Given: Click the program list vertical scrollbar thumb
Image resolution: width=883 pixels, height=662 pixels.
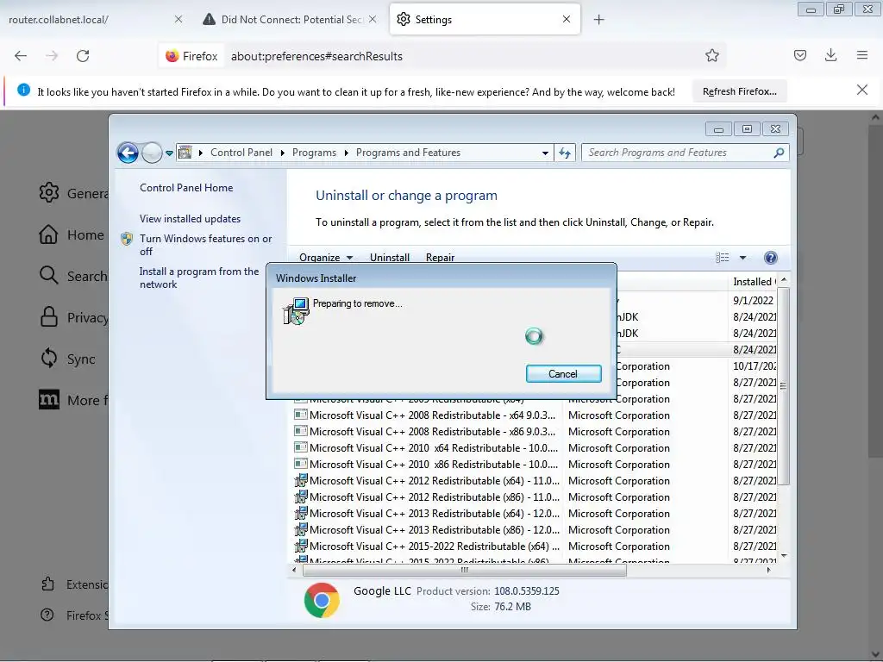Looking at the screenshot, I should (x=783, y=386).
